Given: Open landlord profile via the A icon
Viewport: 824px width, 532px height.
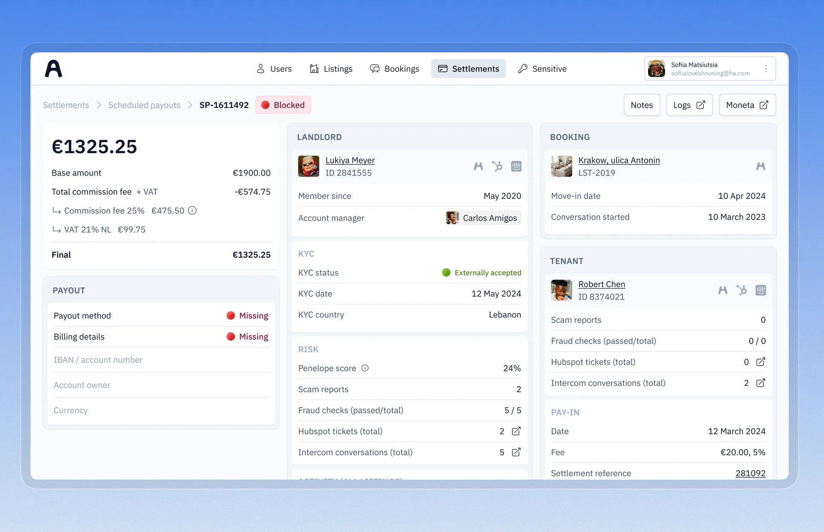Looking at the screenshot, I should click(478, 166).
